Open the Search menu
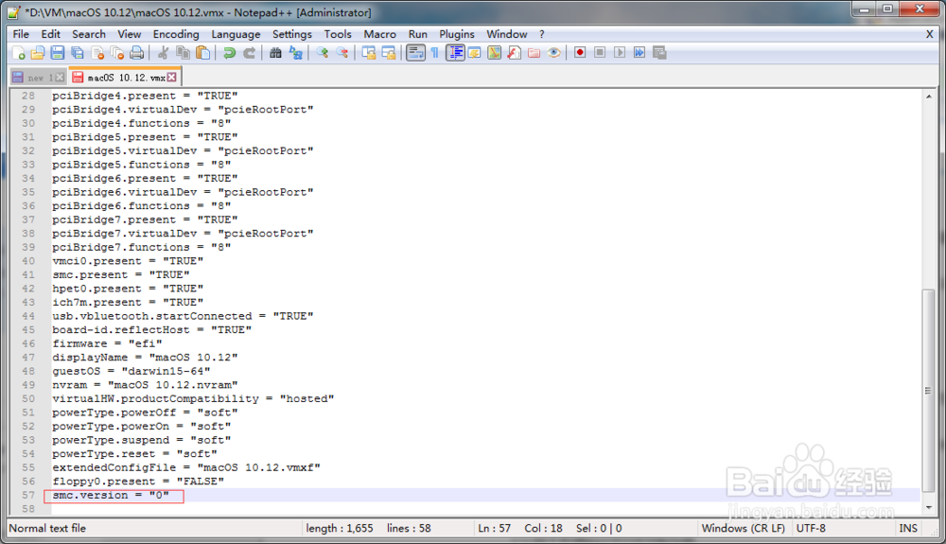Viewport: 946px width, 544px height. tap(89, 34)
